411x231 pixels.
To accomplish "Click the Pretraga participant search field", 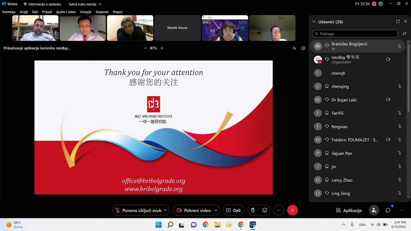I will 355,34.
